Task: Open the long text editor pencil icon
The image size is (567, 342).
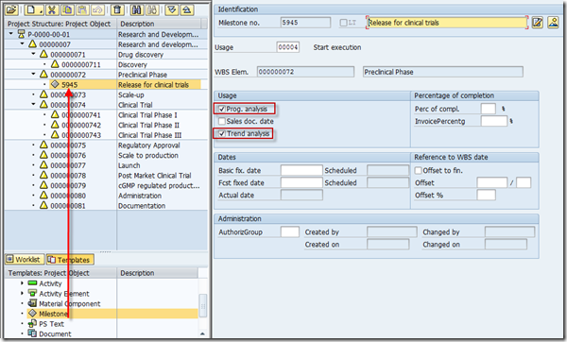Action: coord(537,23)
